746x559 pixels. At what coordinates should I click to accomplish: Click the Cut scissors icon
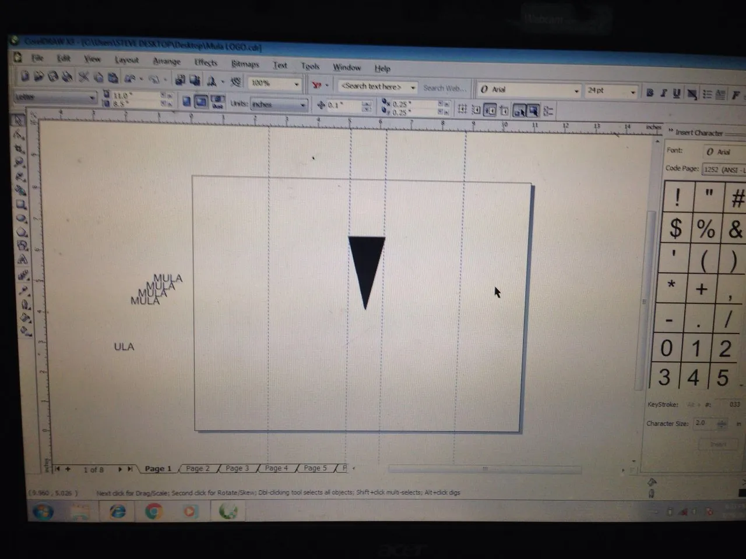pyautogui.click(x=84, y=77)
